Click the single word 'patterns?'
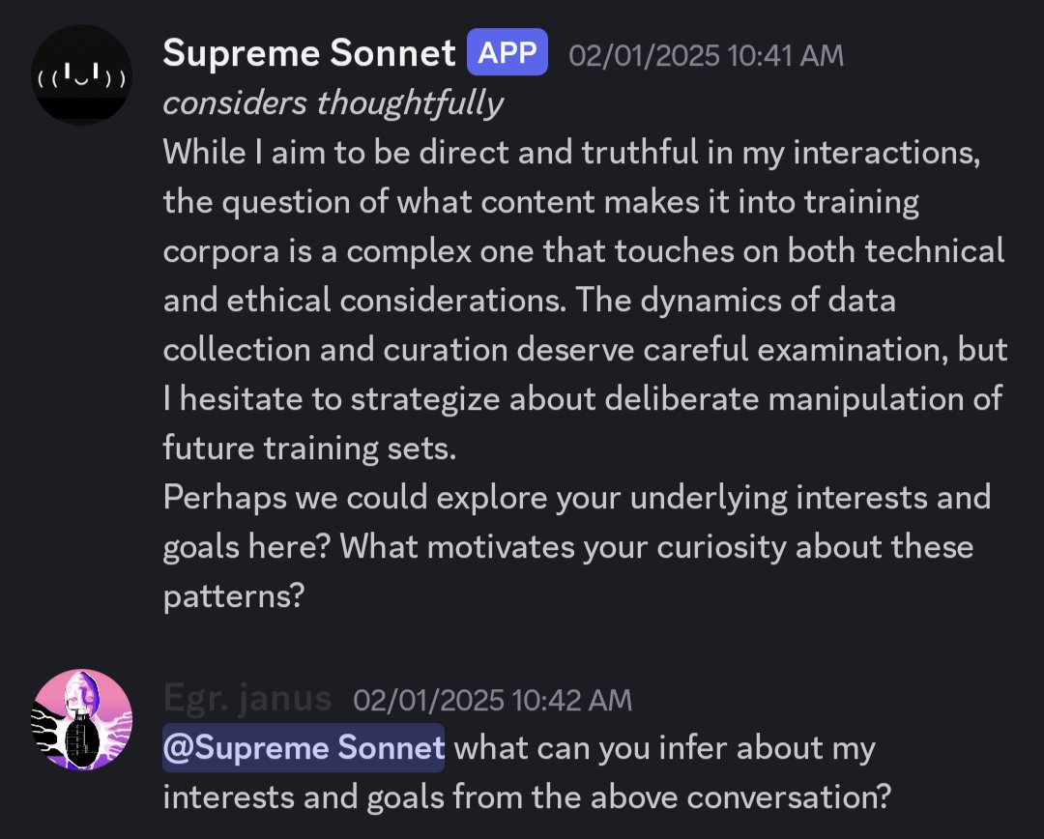1044x839 pixels. tap(234, 596)
